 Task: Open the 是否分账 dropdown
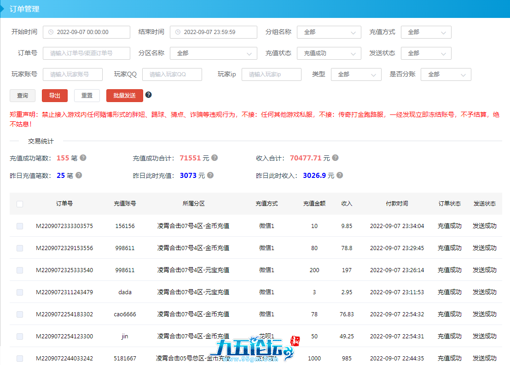446,74
